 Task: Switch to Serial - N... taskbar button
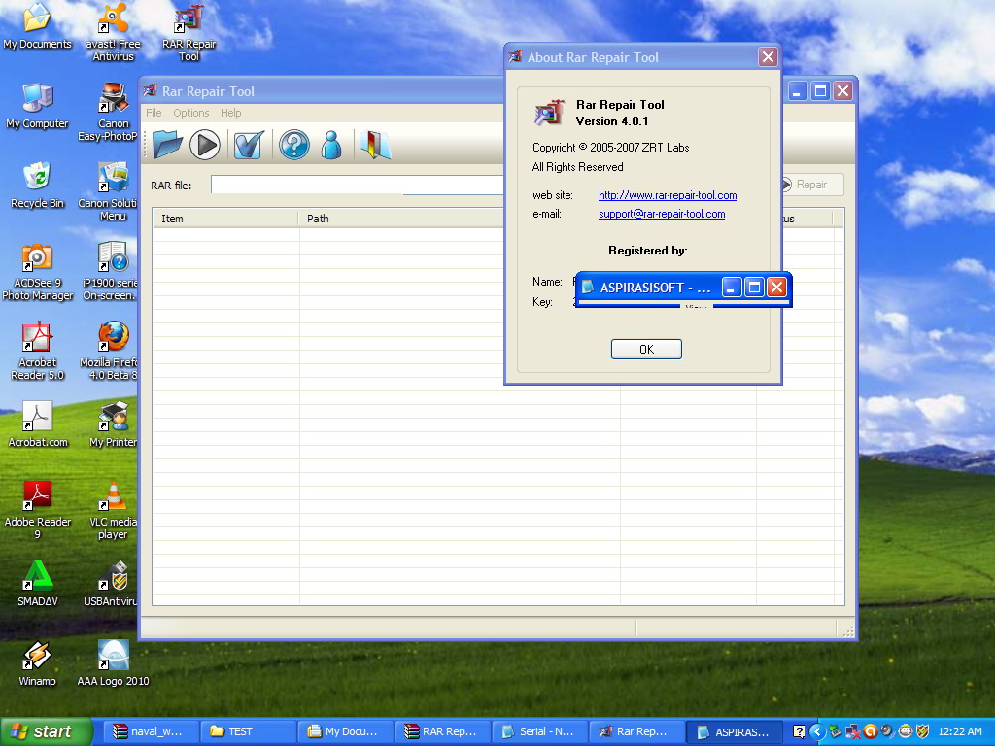[x=538, y=731]
